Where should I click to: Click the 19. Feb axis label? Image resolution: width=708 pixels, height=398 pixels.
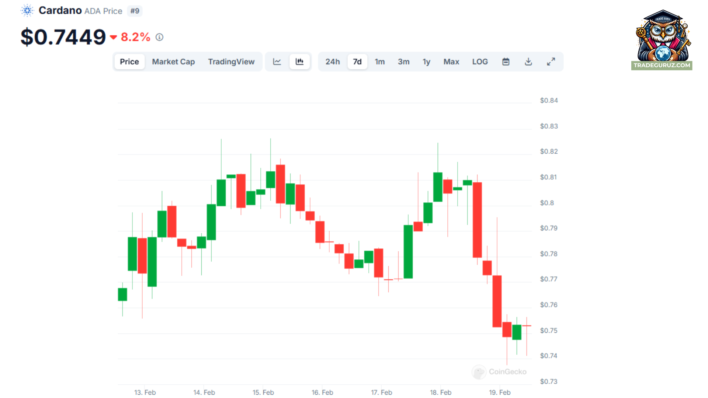(500, 392)
